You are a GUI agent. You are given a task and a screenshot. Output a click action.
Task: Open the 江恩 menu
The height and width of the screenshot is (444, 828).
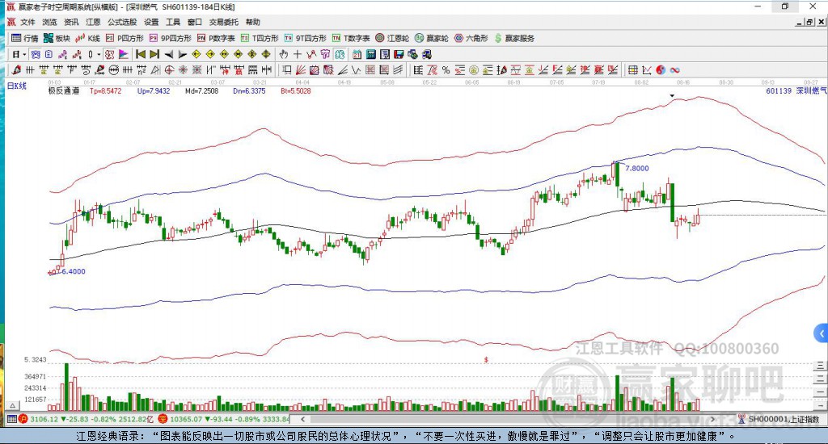coord(93,22)
